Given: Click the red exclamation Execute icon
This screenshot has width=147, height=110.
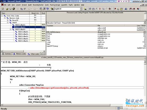Looking at the screenshot, I should pyautogui.click(x=100, y=9).
